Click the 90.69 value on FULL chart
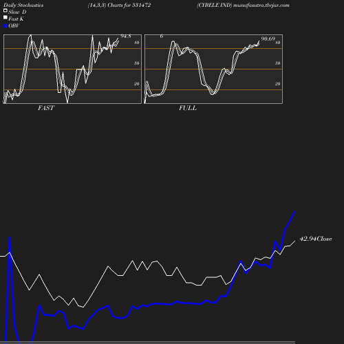The image size is (344, 344). click(x=268, y=39)
